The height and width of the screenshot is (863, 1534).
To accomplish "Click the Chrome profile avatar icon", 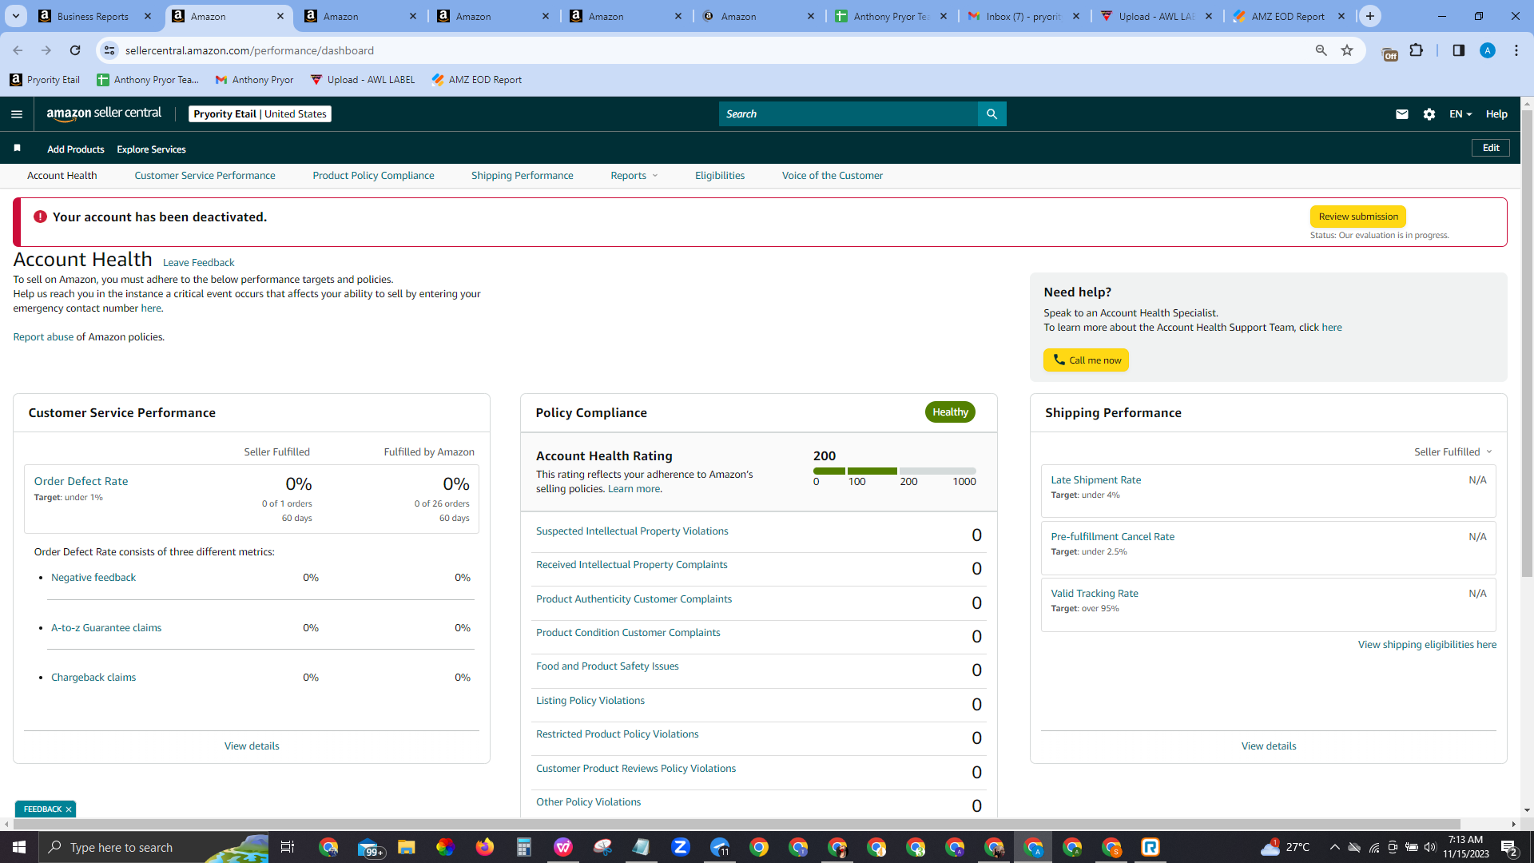I will [x=1487, y=50].
